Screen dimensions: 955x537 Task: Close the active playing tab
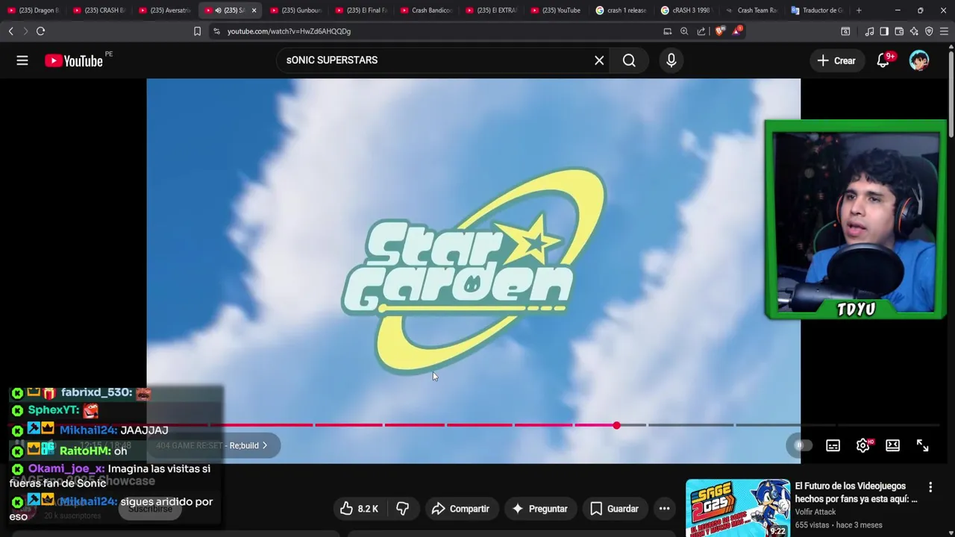point(254,10)
